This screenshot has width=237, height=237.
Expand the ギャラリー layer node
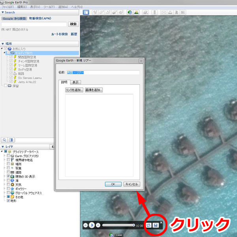pyautogui.click(x=4, y=188)
